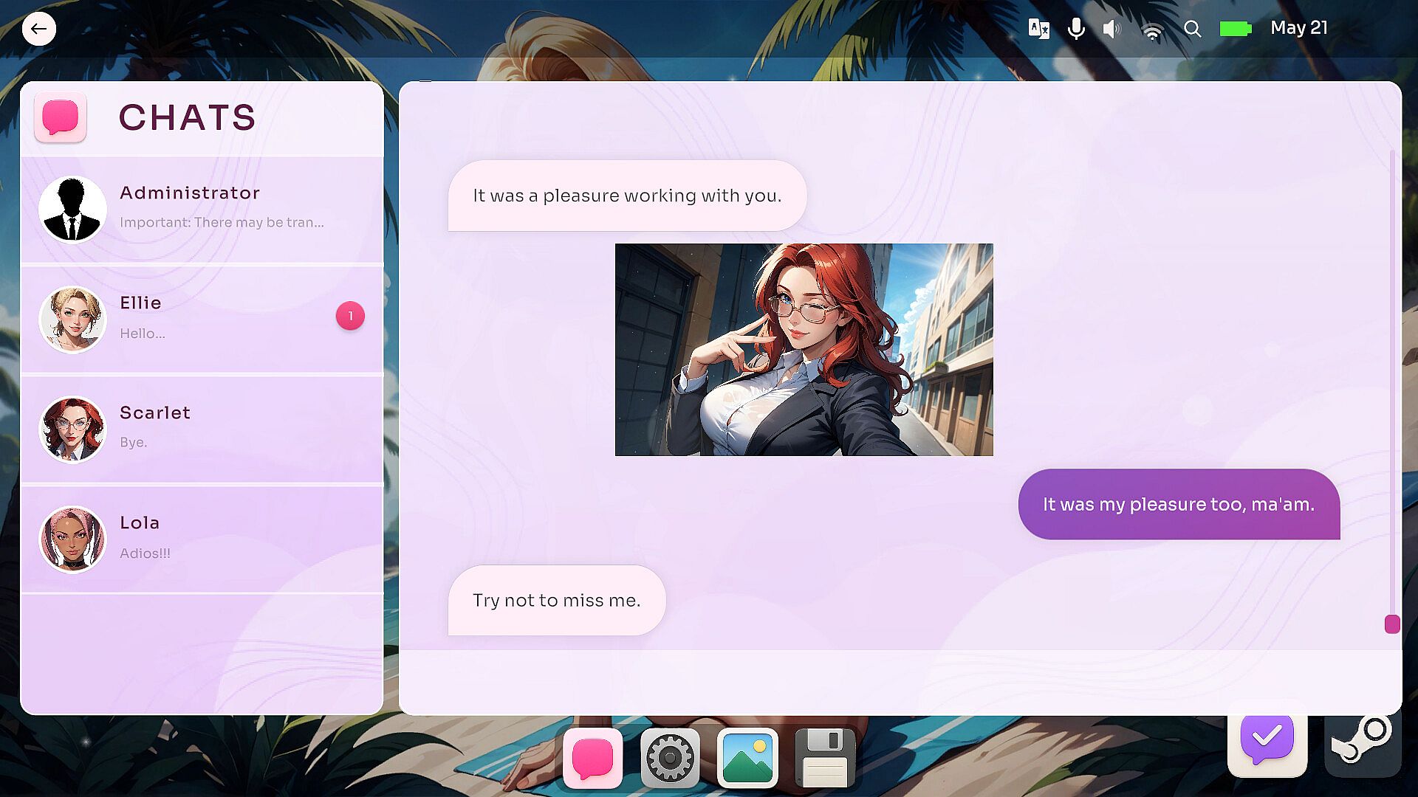Open Ellie's chat conversation
Image resolution: width=1418 pixels, height=797 pixels.
click(x=202, y=319)
